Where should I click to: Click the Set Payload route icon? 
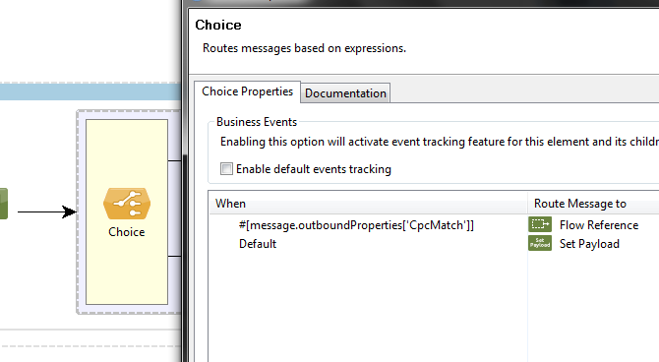[x=540, y=243]
